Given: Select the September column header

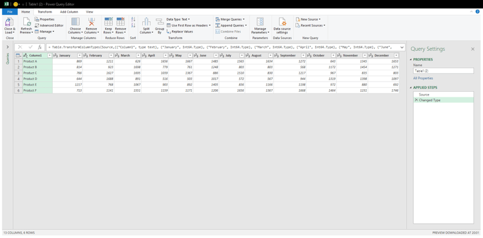Looking at the screenshot, I should tap(290, 55).
